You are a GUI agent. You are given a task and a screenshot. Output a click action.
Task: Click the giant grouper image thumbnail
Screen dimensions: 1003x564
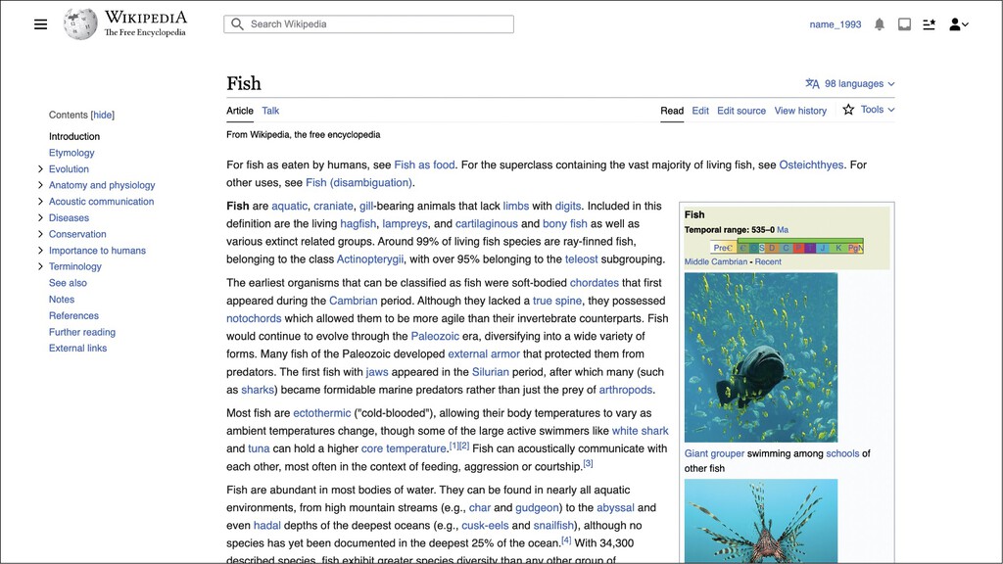point(761,357)
